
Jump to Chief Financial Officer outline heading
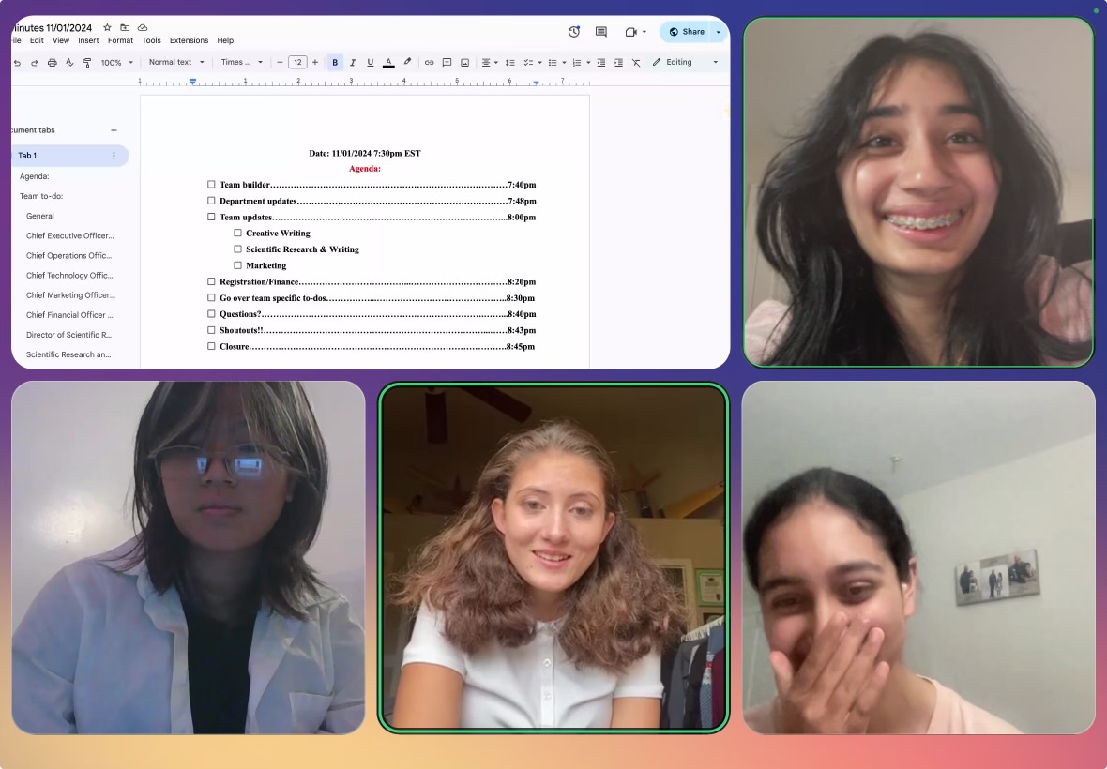click(69, 315)
